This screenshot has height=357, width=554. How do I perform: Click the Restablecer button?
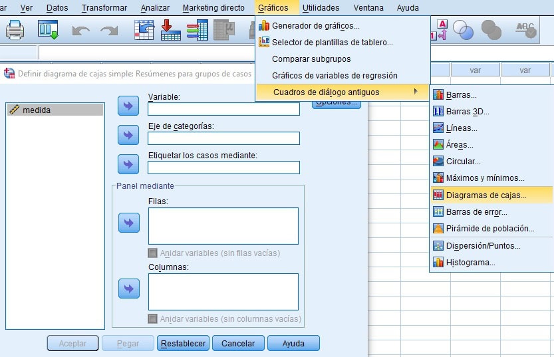pos(183,343)
